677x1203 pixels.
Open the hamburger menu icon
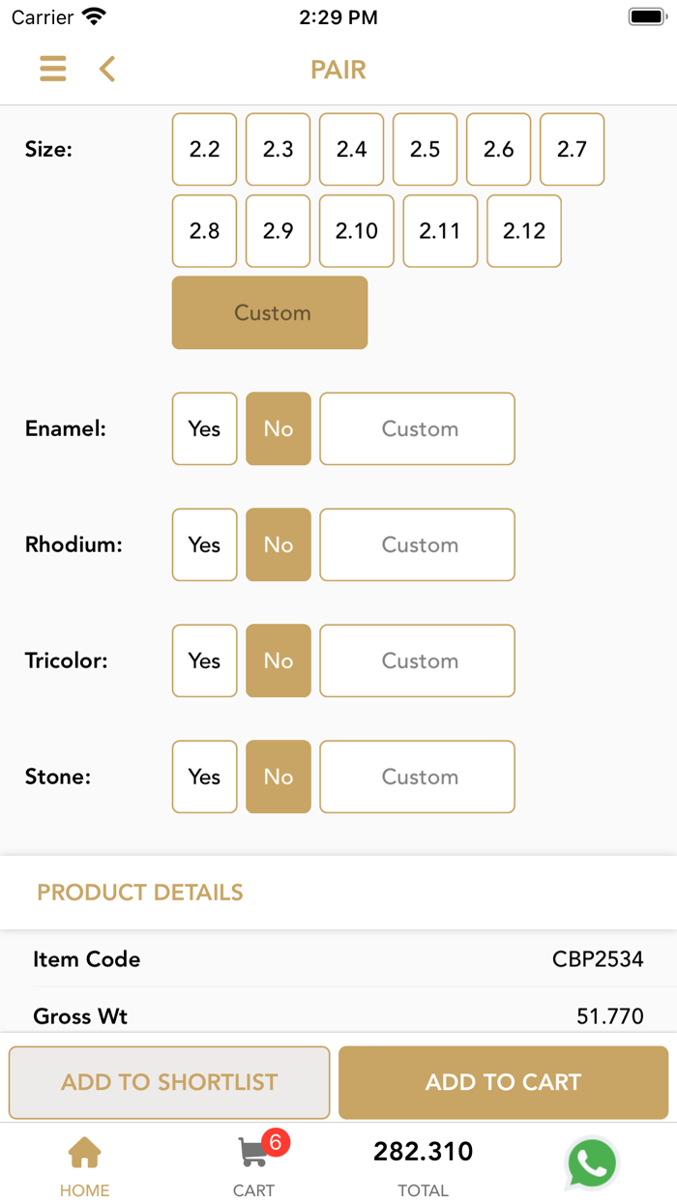click(x=53, y=69)
